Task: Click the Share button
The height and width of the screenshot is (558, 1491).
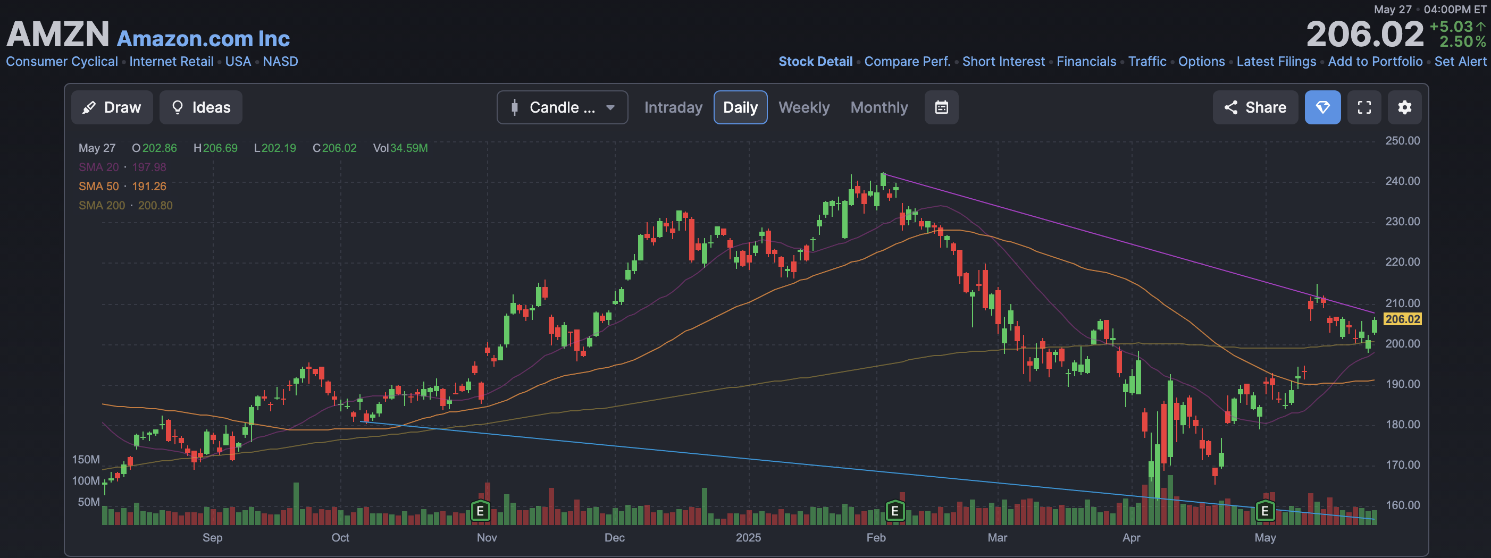Action: click(x=1255, y=107)
